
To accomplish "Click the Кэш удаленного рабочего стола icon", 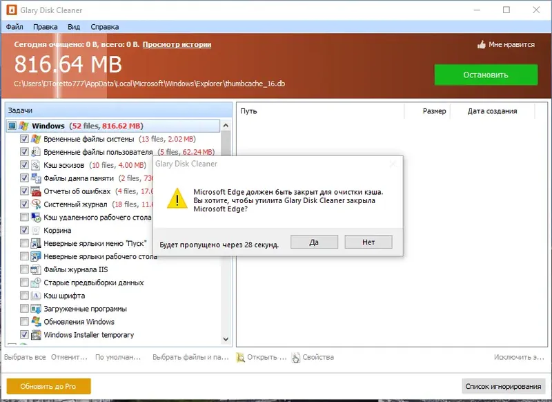I will (36, 217).
